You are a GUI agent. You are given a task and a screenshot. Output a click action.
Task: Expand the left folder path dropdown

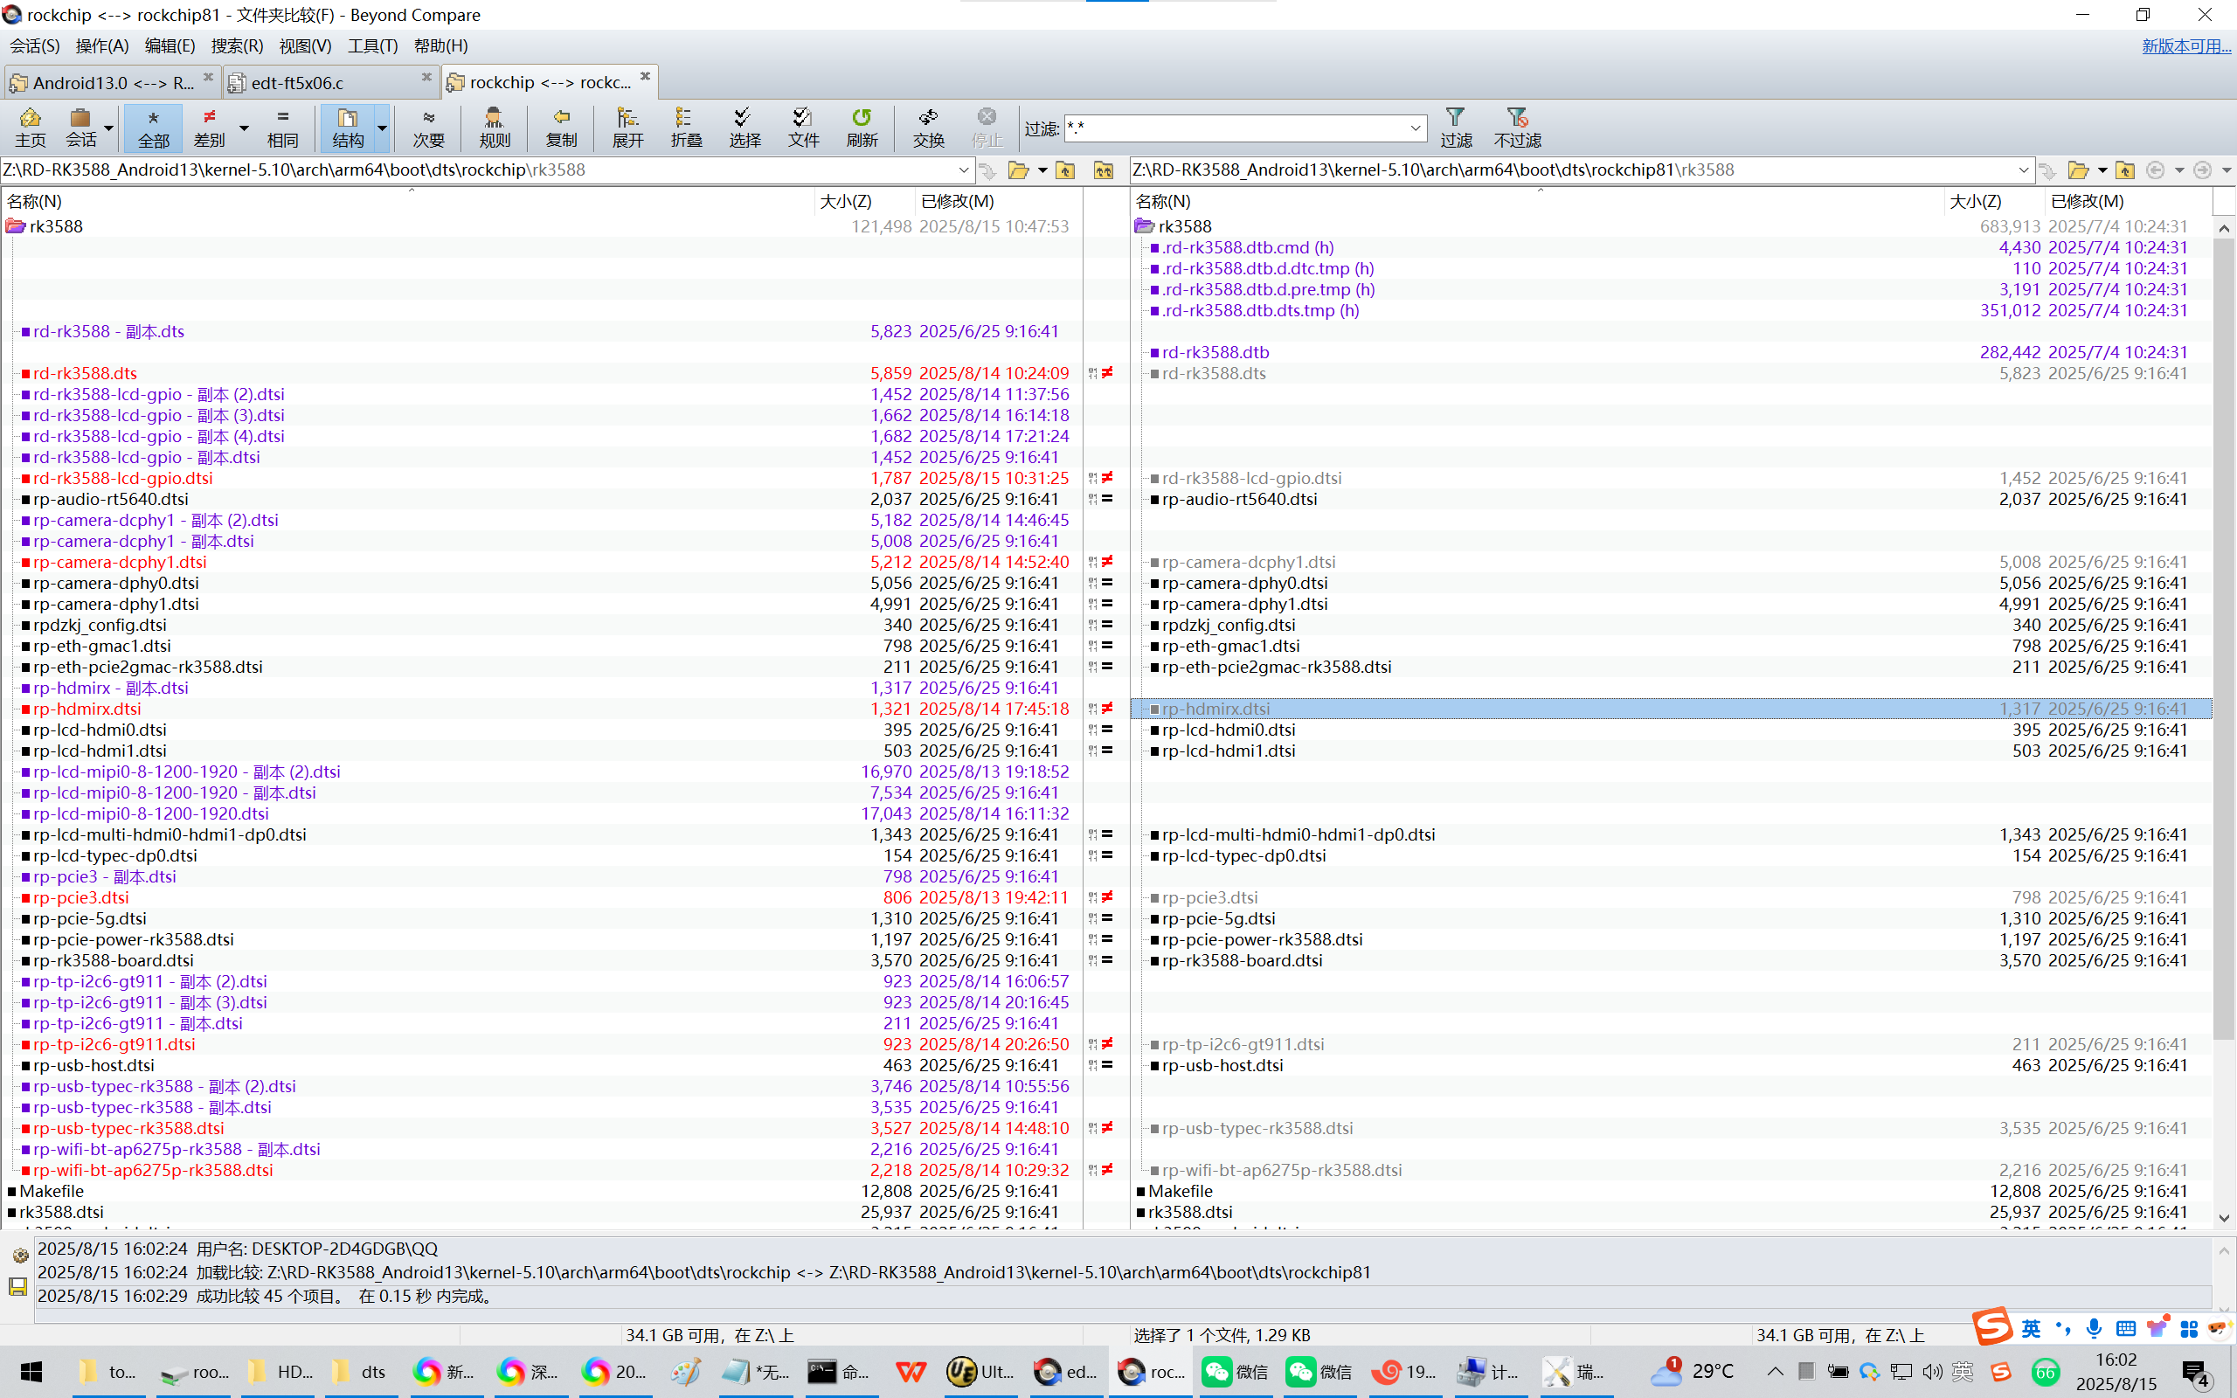tap(963, 170)
